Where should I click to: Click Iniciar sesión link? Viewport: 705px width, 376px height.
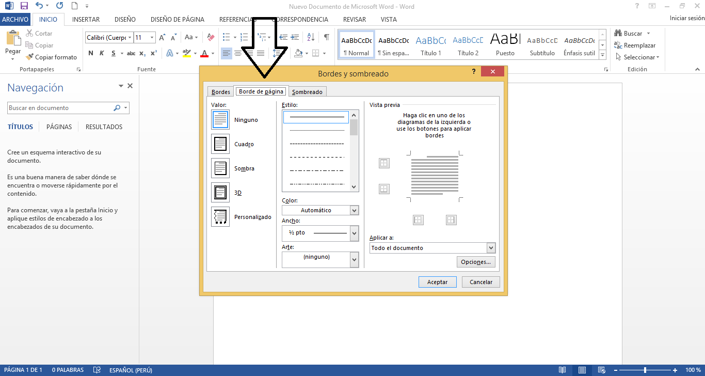tap(686, 18)
